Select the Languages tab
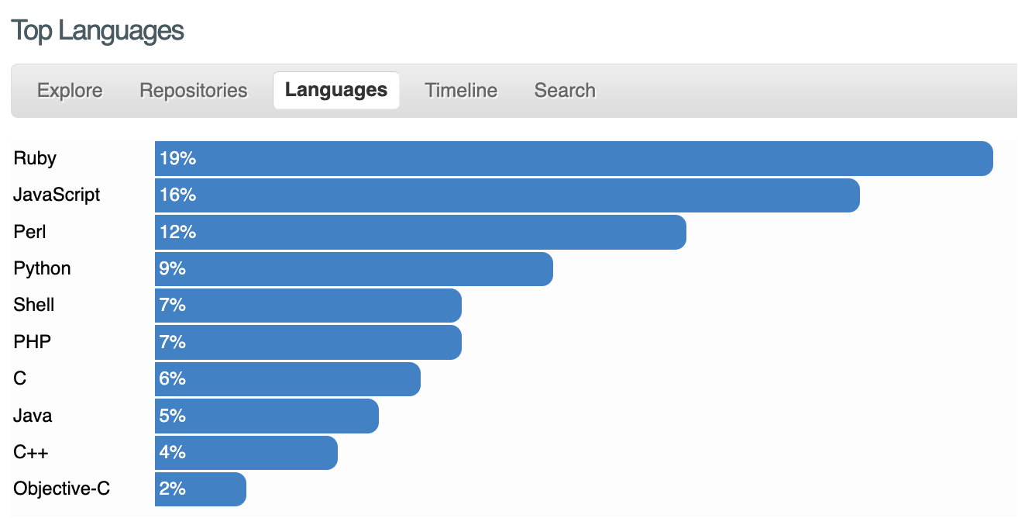 coord(336,91)
